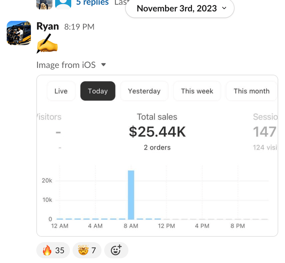Click the writing hand emoji
This screenshot has width=285, height=263.
point(47,44)
